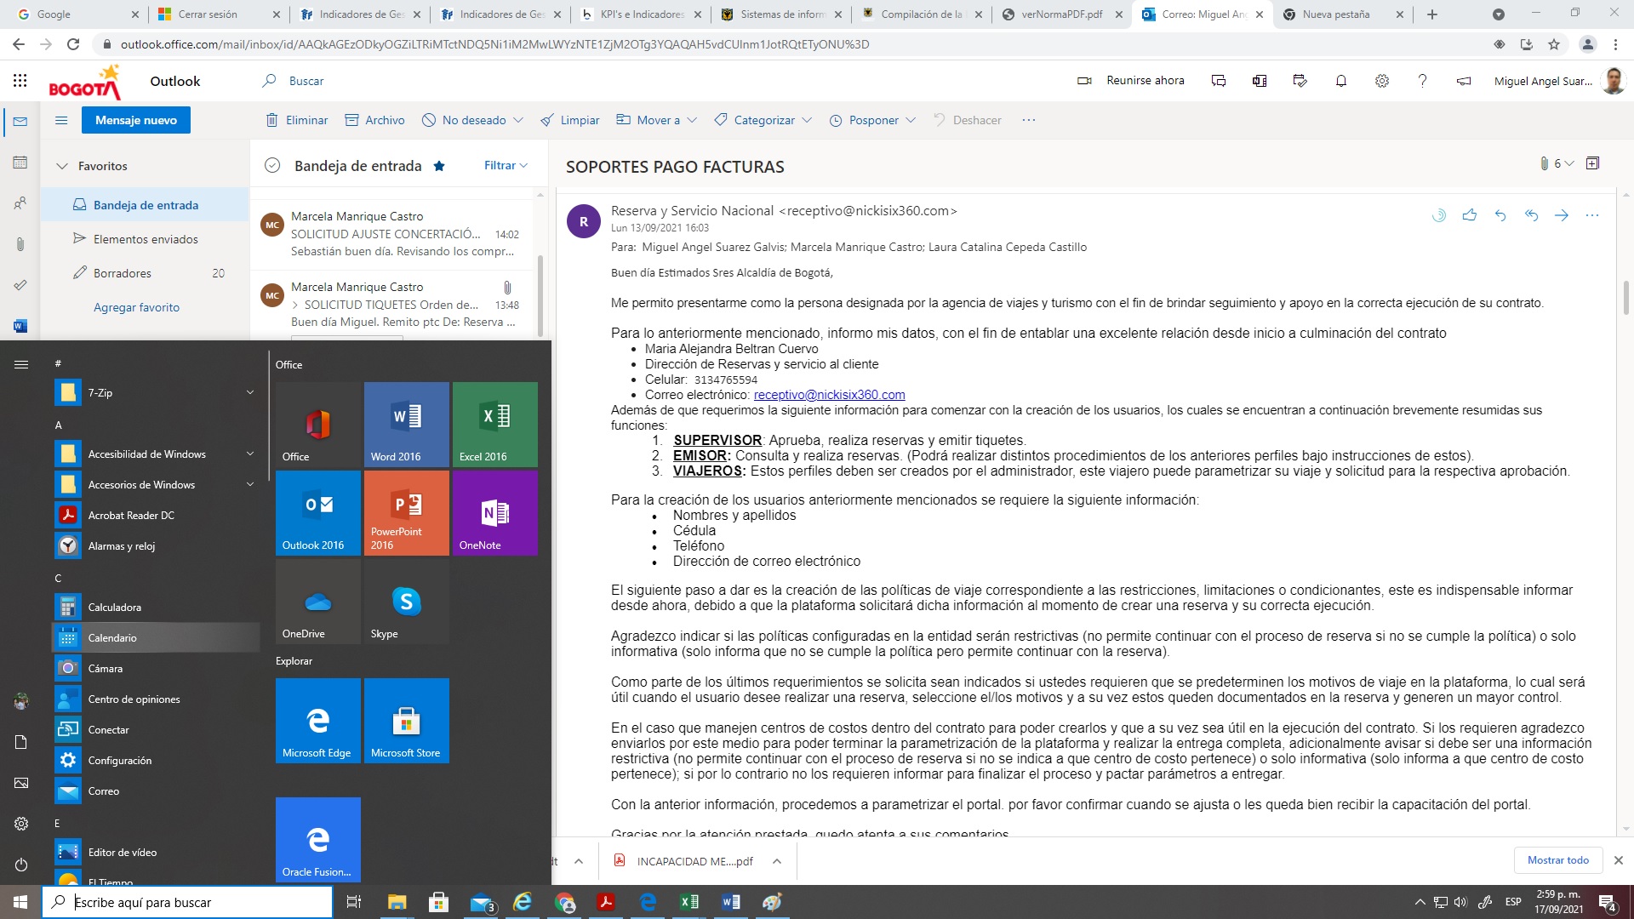This screenshot has height=919, width=1634.
Task: Select Calendario in the Start menu list
Action: click(112, 637)
